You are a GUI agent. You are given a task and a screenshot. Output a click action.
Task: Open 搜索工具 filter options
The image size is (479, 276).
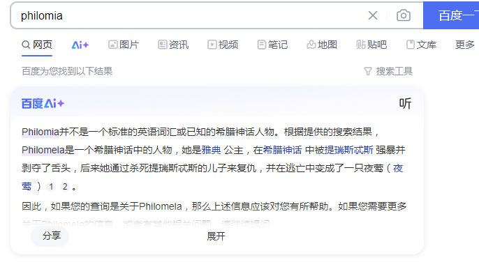[388, 71]
